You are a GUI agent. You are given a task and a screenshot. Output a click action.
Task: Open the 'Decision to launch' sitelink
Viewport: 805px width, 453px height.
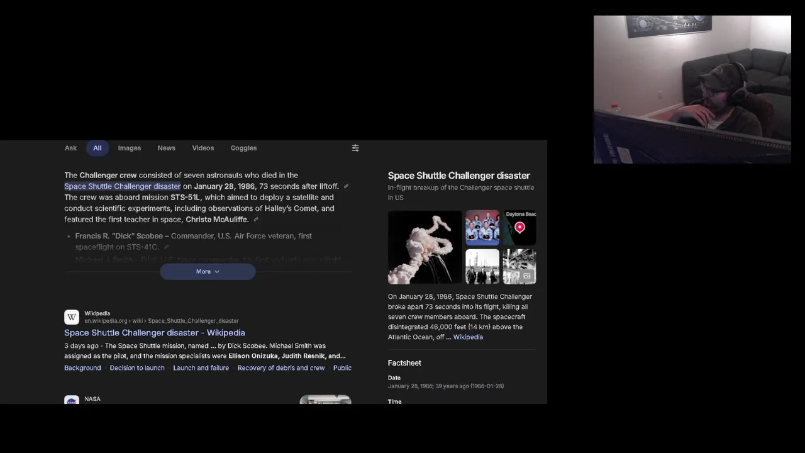point(137,368)
